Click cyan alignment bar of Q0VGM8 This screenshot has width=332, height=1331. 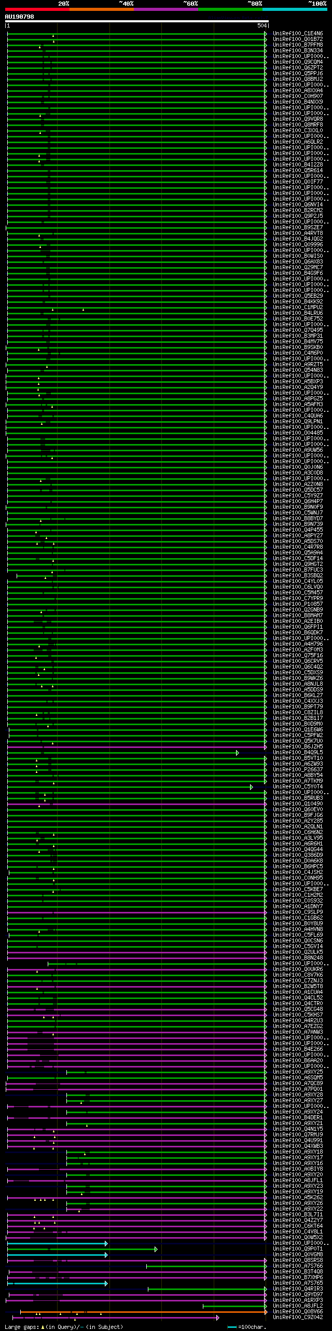click(57, 1255)
